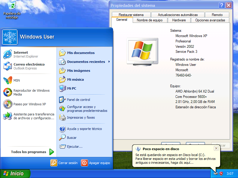Viewport: 238px width, 178px height.
Task: Click the security shield tray icon
Action: point(221,174)
